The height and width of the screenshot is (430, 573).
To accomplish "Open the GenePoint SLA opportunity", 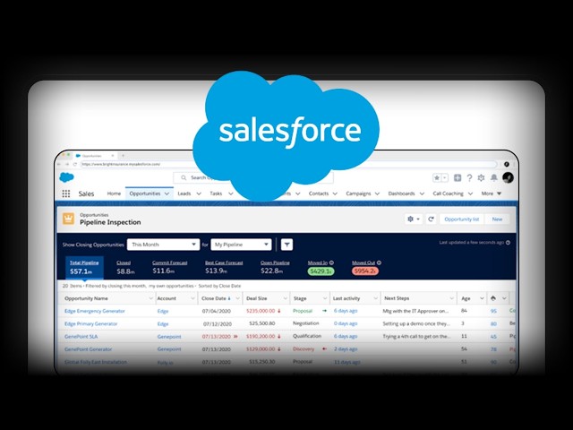I will pyautogui.click(x=81, y=337).
